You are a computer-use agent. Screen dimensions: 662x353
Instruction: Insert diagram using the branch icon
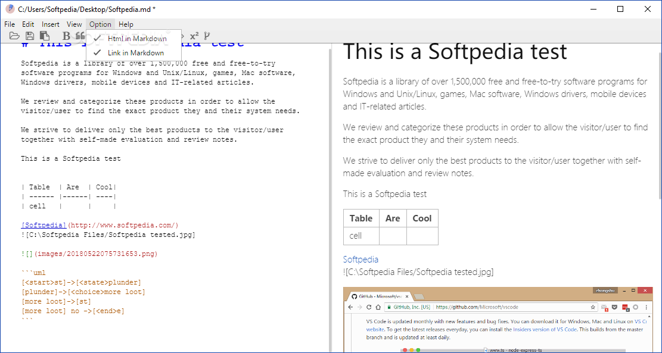point(206,36)
